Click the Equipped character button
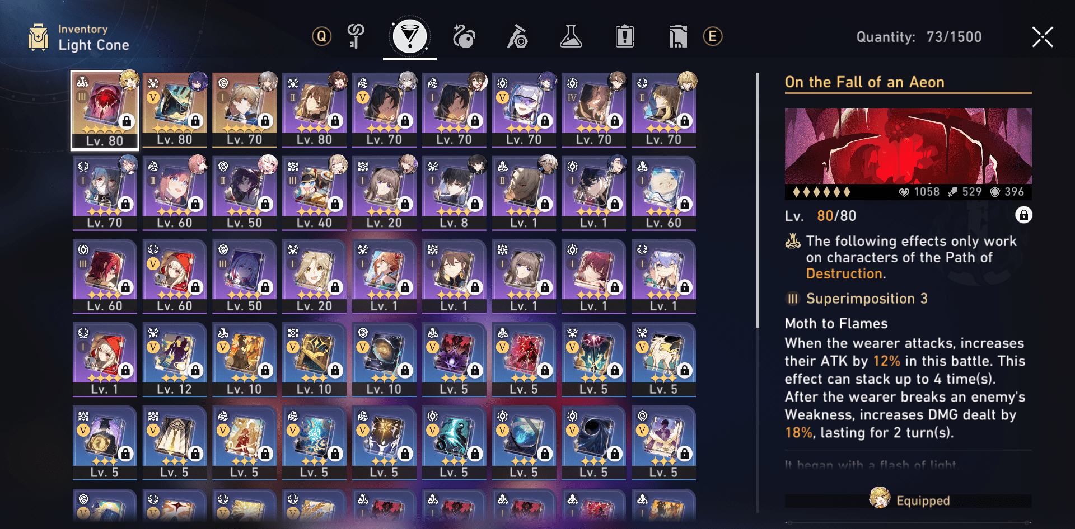The height and width of the screenshot is (529, 1075). tap(908, 500)
